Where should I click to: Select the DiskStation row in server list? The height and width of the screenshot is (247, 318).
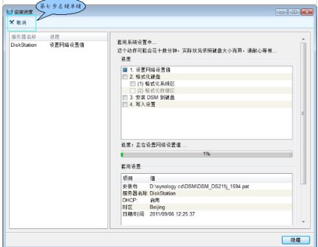[x=58, y=45]
